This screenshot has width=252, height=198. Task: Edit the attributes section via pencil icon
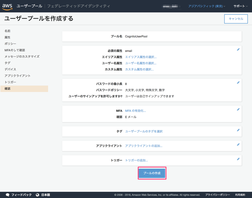coord(238,50)
